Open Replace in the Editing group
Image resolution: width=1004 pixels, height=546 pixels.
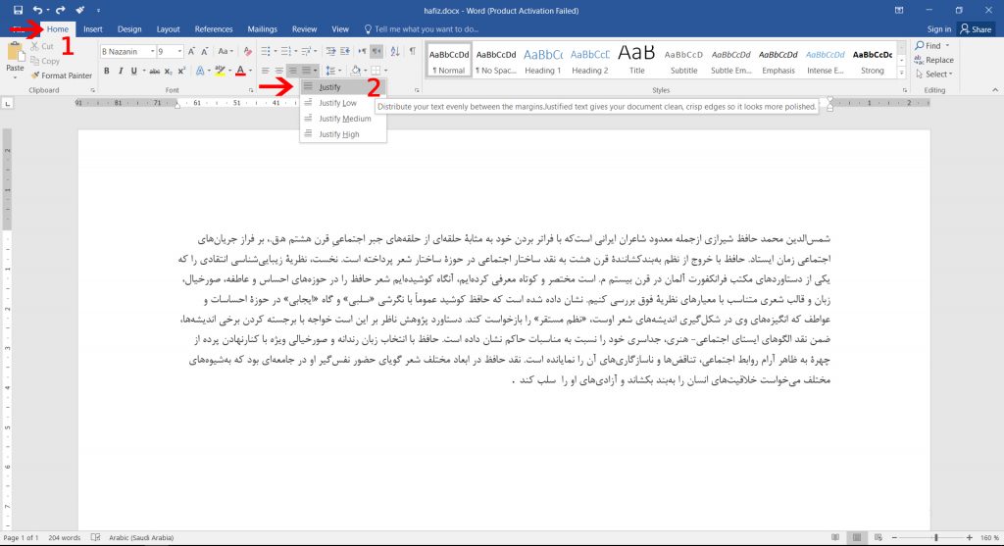(x=934, y=60)
